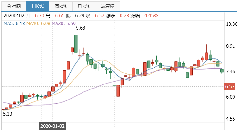This screenshot has width=237, height=130.
Task: Toggle the MA10 moving average legend
Action: click(x=39, y=23)
